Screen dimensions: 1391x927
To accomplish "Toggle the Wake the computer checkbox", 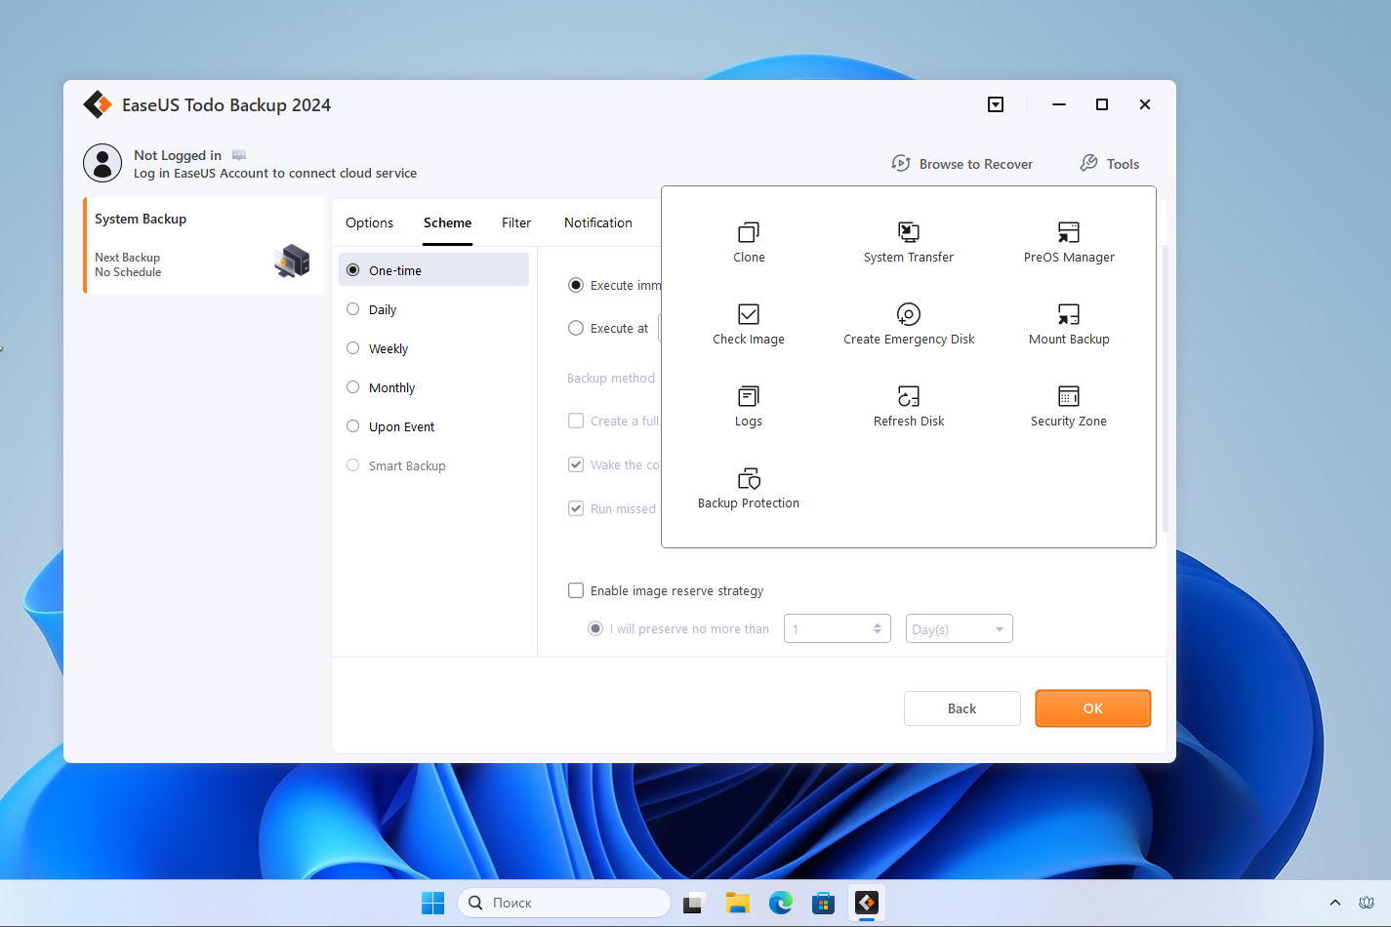I will 576,464.
